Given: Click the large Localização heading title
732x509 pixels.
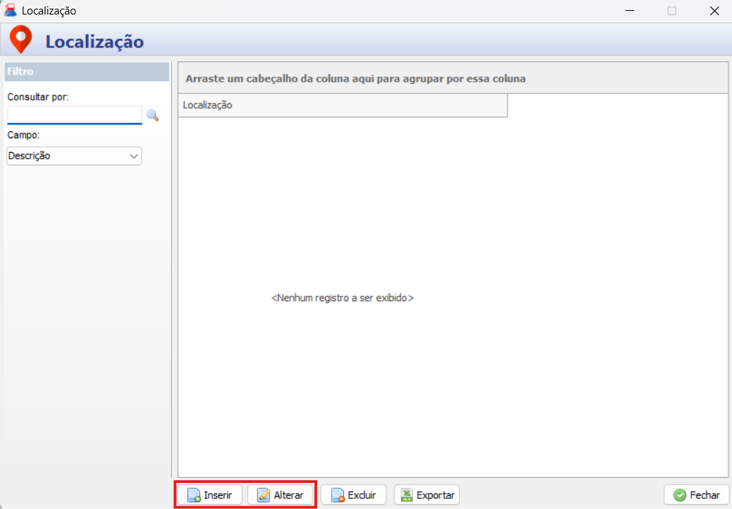Looking at the screenshot, I should click(x=94, y=42).
